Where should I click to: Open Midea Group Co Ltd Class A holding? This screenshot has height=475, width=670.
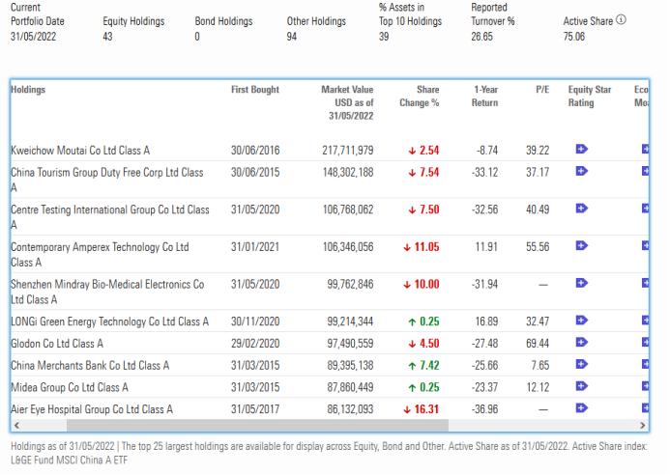[70, 387]
